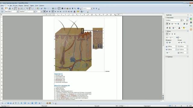Click the Zoom magnifier icon in toolbar
This screenshot has height=108, width=193.
click(75, 8)
